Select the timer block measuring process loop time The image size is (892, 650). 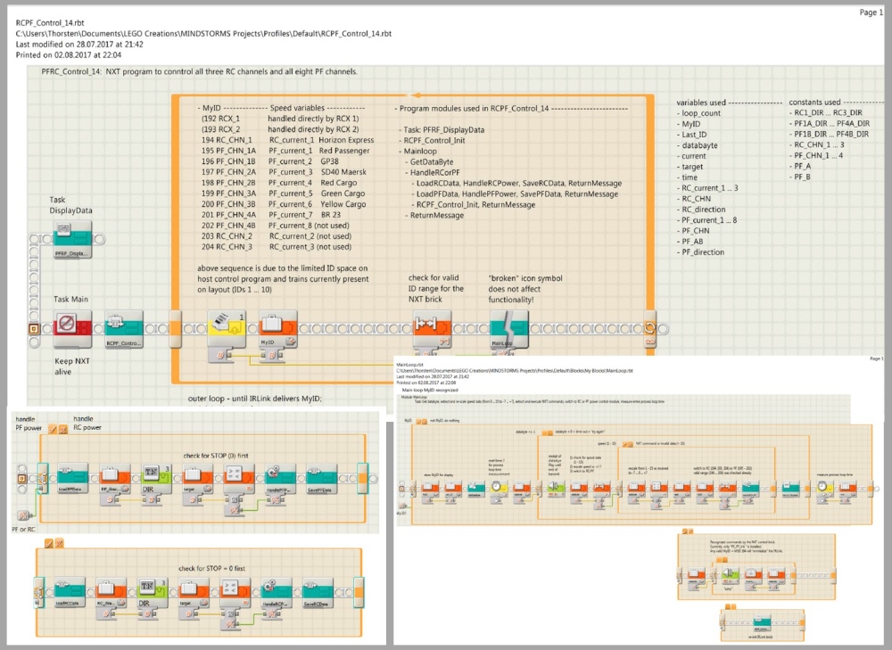pyautogui.click(x=821, y=489)
